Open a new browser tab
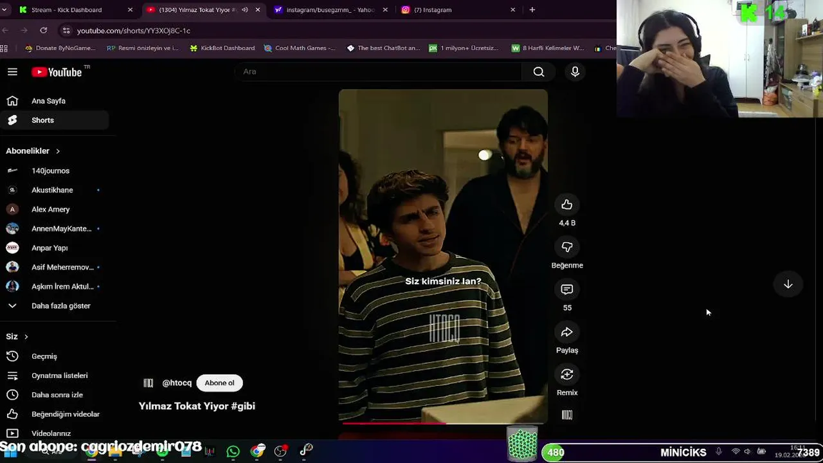The width and height of the screenshot is (823, 463). (x=532, y=10)
